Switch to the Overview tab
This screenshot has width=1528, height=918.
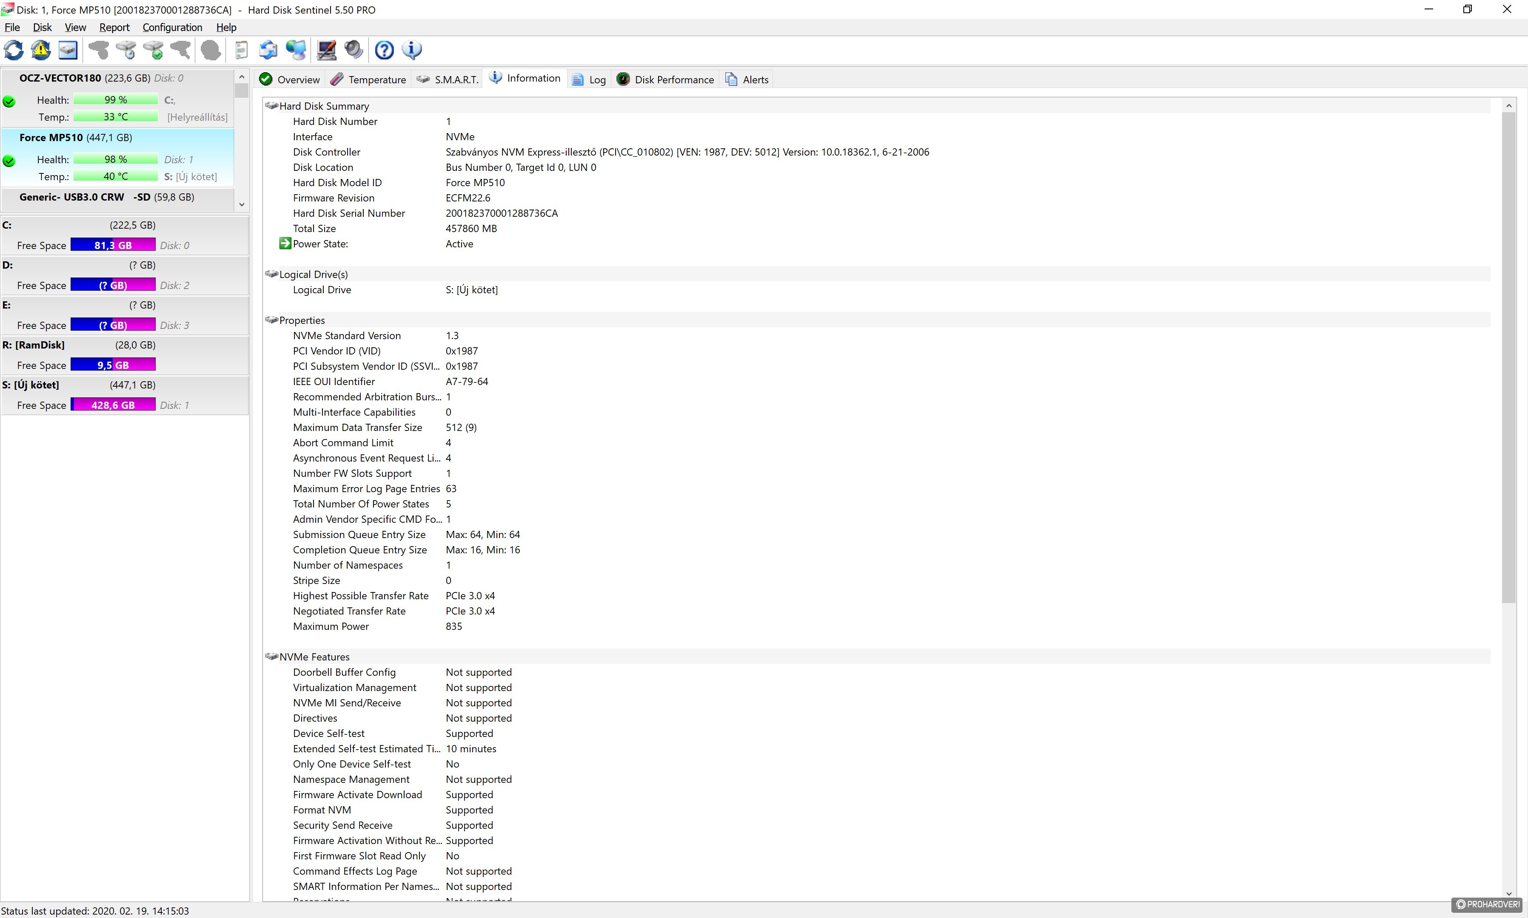tap(290, 79)
